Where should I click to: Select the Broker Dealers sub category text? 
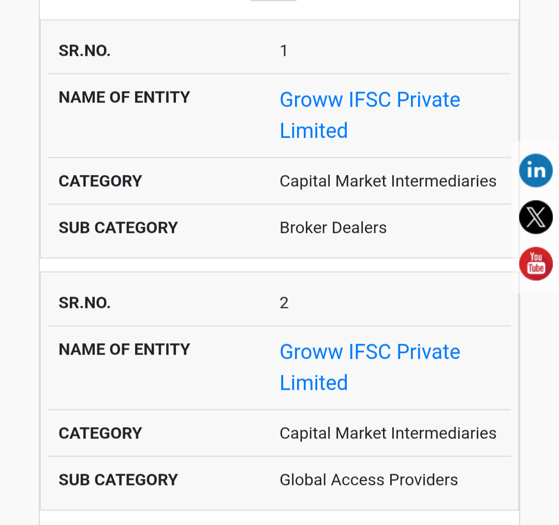tap(333, 228)
